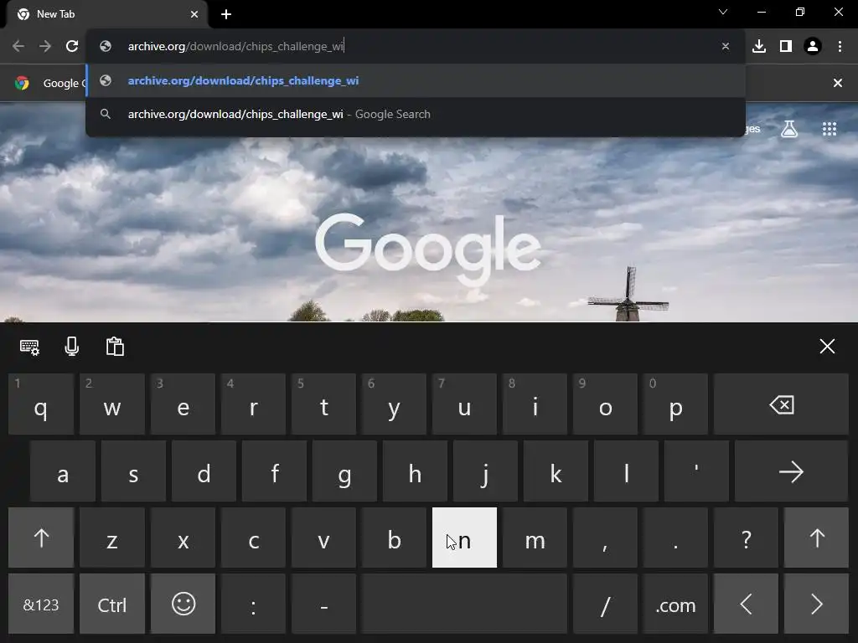This screenshot has width=858, height=643.
Task: Tap the a key
Action: [62, 471]
